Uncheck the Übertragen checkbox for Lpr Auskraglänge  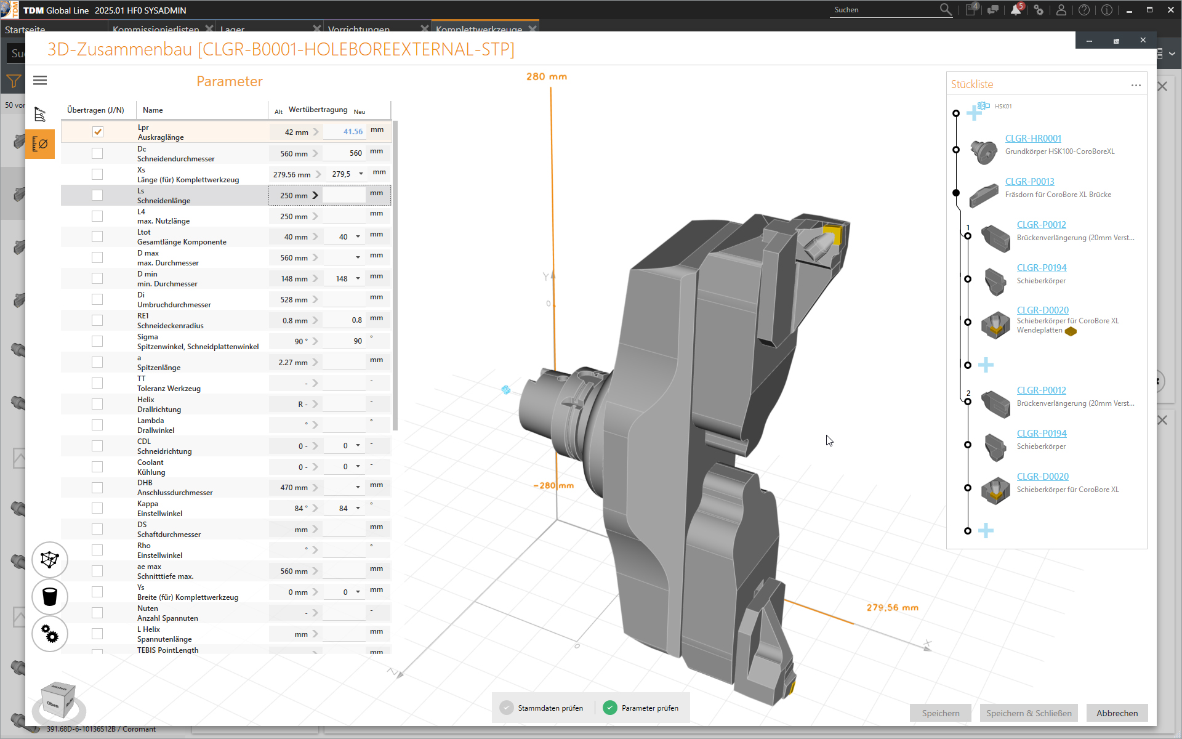coord(97,131)
